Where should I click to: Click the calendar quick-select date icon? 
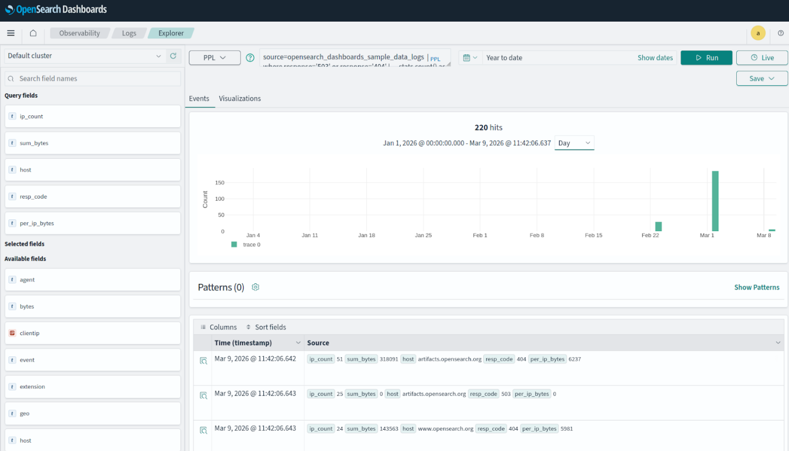(x=470, y=58)
